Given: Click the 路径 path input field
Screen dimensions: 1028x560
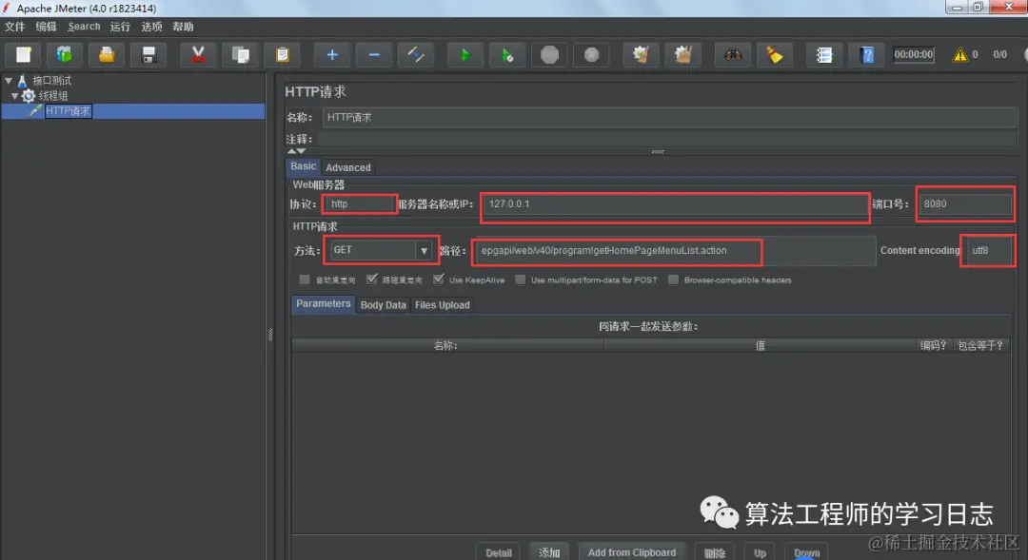Looking at the screenshot, I should point(675,250).
